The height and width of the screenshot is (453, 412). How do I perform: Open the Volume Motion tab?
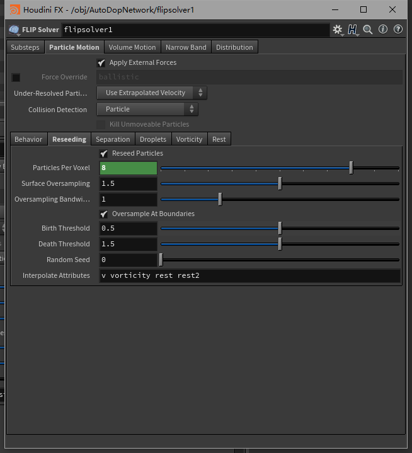coord(132,47)
